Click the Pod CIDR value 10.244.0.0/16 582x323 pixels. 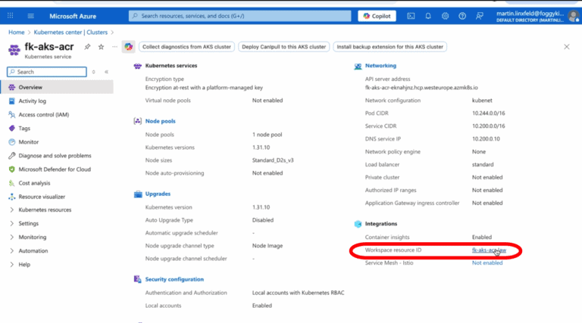(489, 113)
